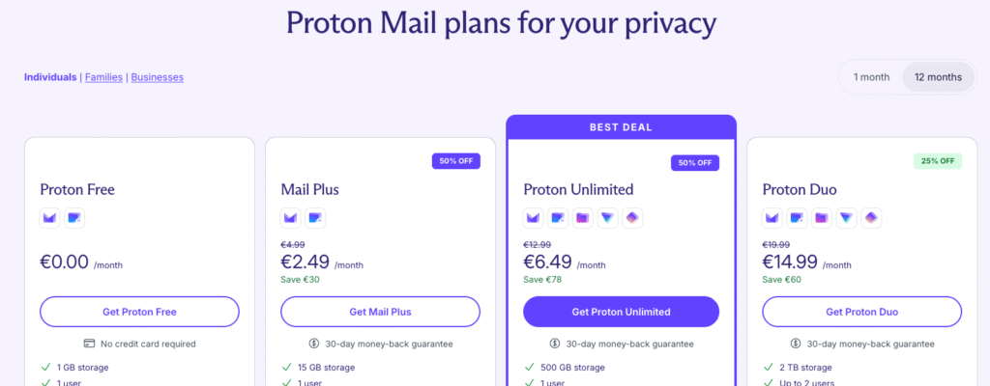Select the Individuals plans tab

click(50, 77)
